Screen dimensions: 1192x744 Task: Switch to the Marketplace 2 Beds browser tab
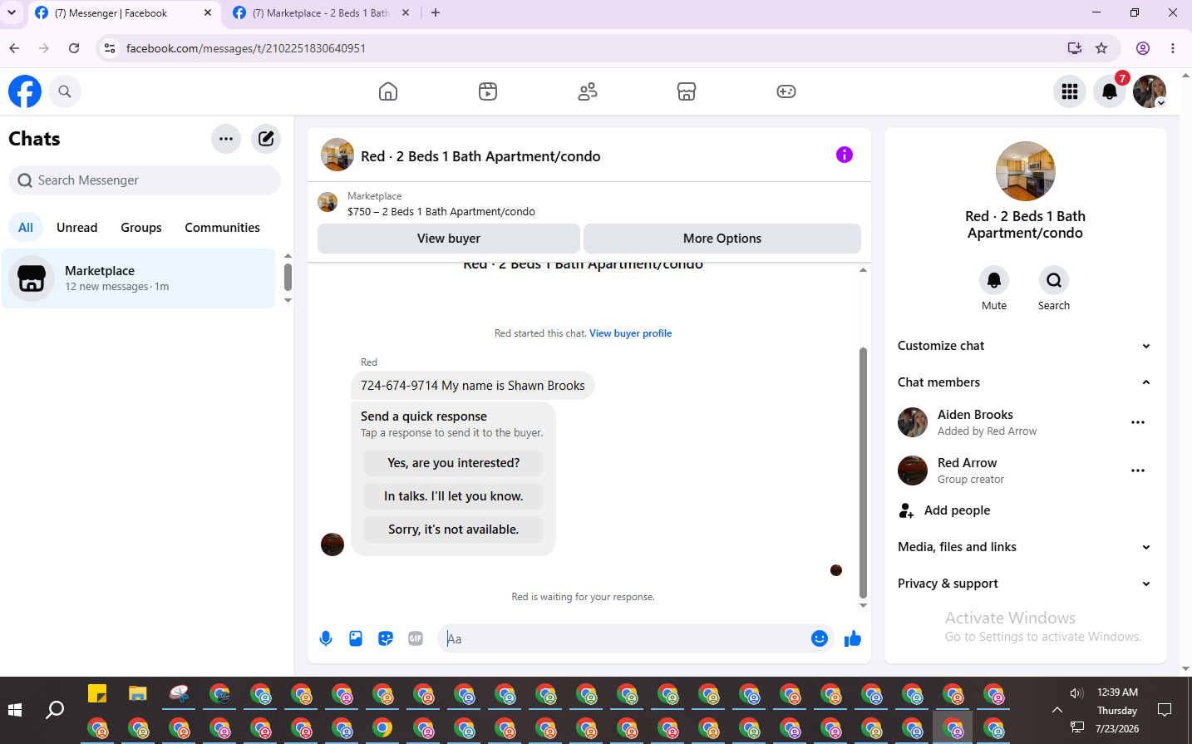(x=321, y=13)
